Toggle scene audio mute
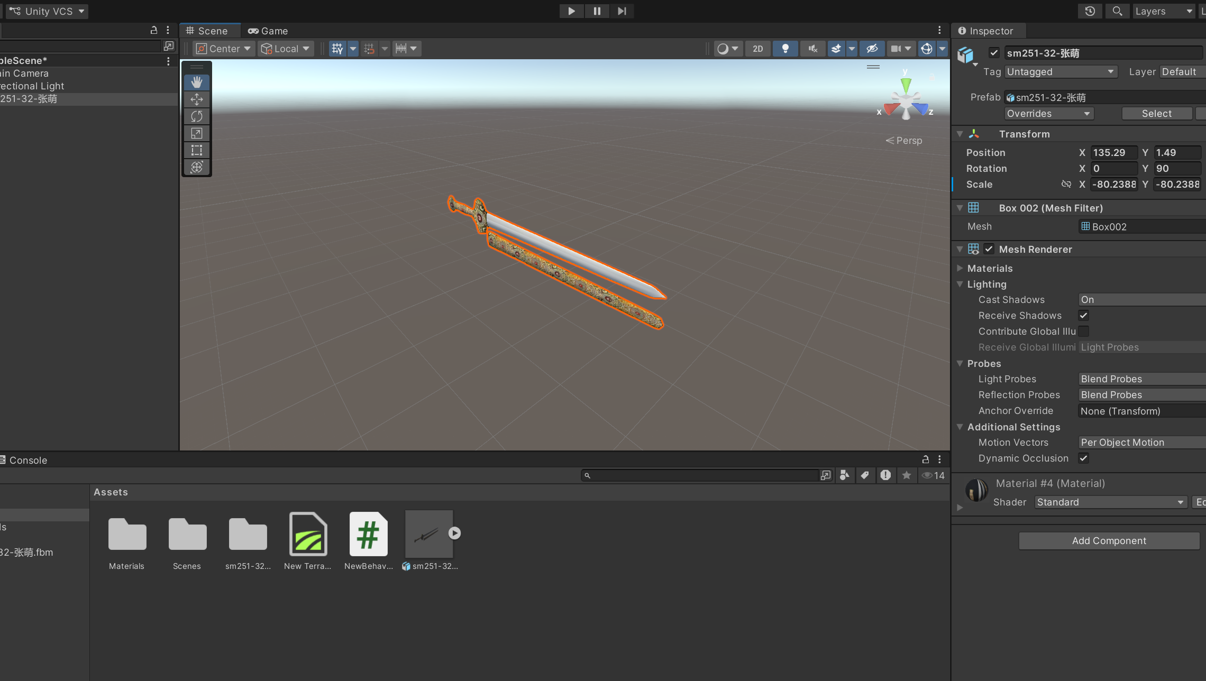The width and height of the screenshot is (1206, 681). click(x=812, y=49)
